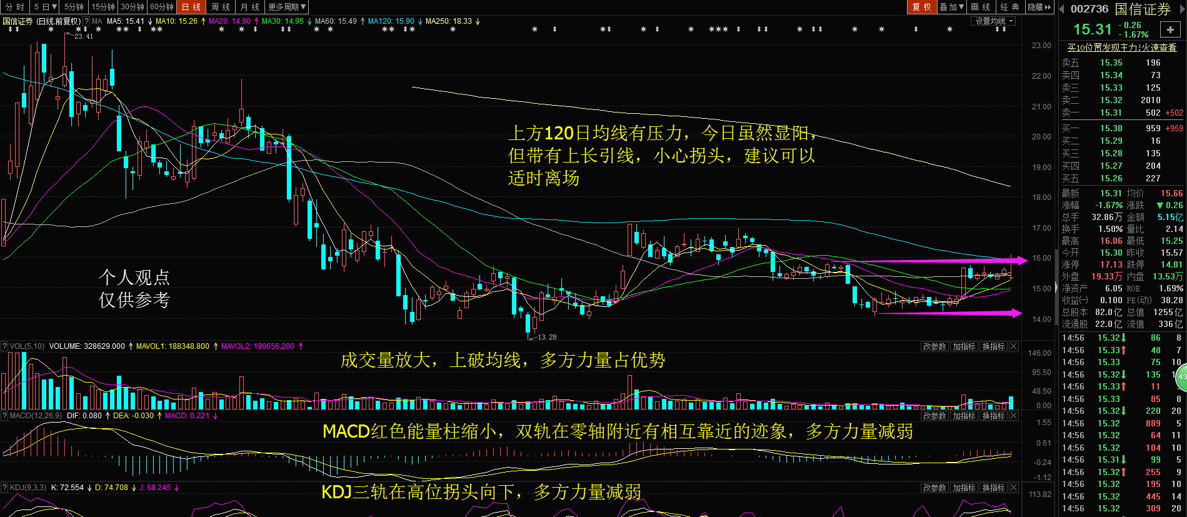This screenshot has height=517, width=1187.
Task: Click the MA250: 18.33 indicator value
Action: 449,21
